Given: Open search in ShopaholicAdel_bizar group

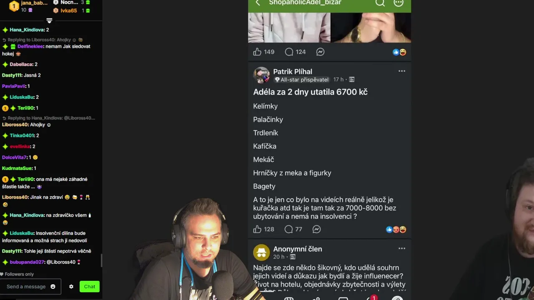Looking at the screenshot, I should (x=380, y=3).
